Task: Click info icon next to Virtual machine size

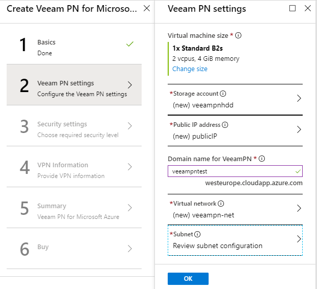Action: (x=238, y=36)
